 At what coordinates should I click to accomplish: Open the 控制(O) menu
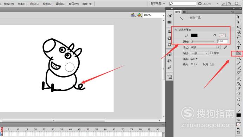click(x=47, y=4)
